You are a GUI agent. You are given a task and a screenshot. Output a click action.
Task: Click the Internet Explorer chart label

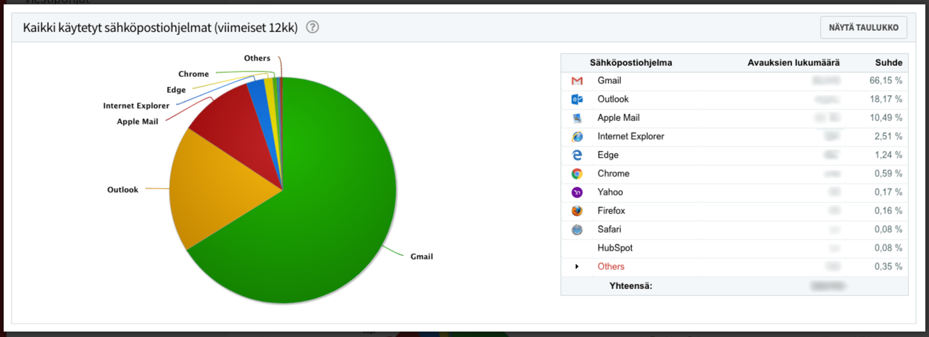point(136,106)
